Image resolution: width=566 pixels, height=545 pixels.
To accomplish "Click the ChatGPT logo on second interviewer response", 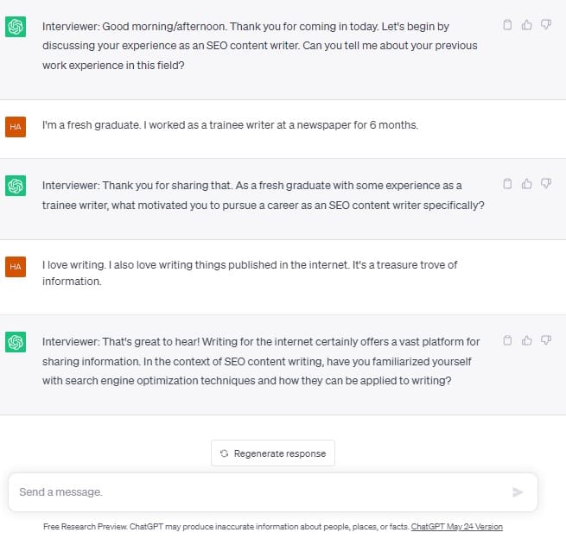I will point(16,186).
